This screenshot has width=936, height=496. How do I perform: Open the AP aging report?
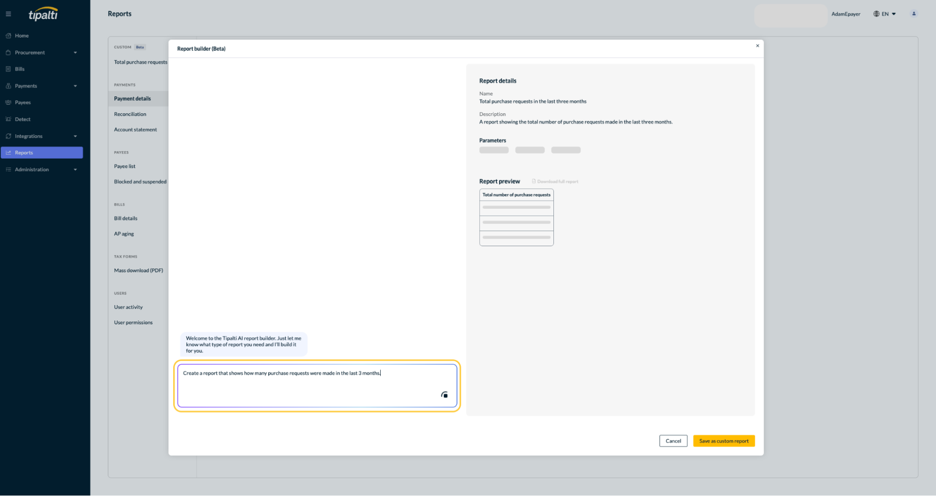click(124, 234)
